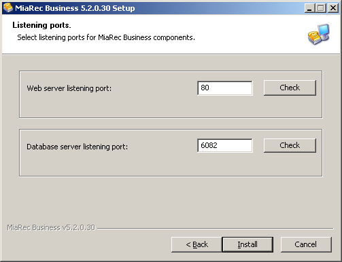
Task: Focus the web server port field showing 80
Action: (224, 88)
